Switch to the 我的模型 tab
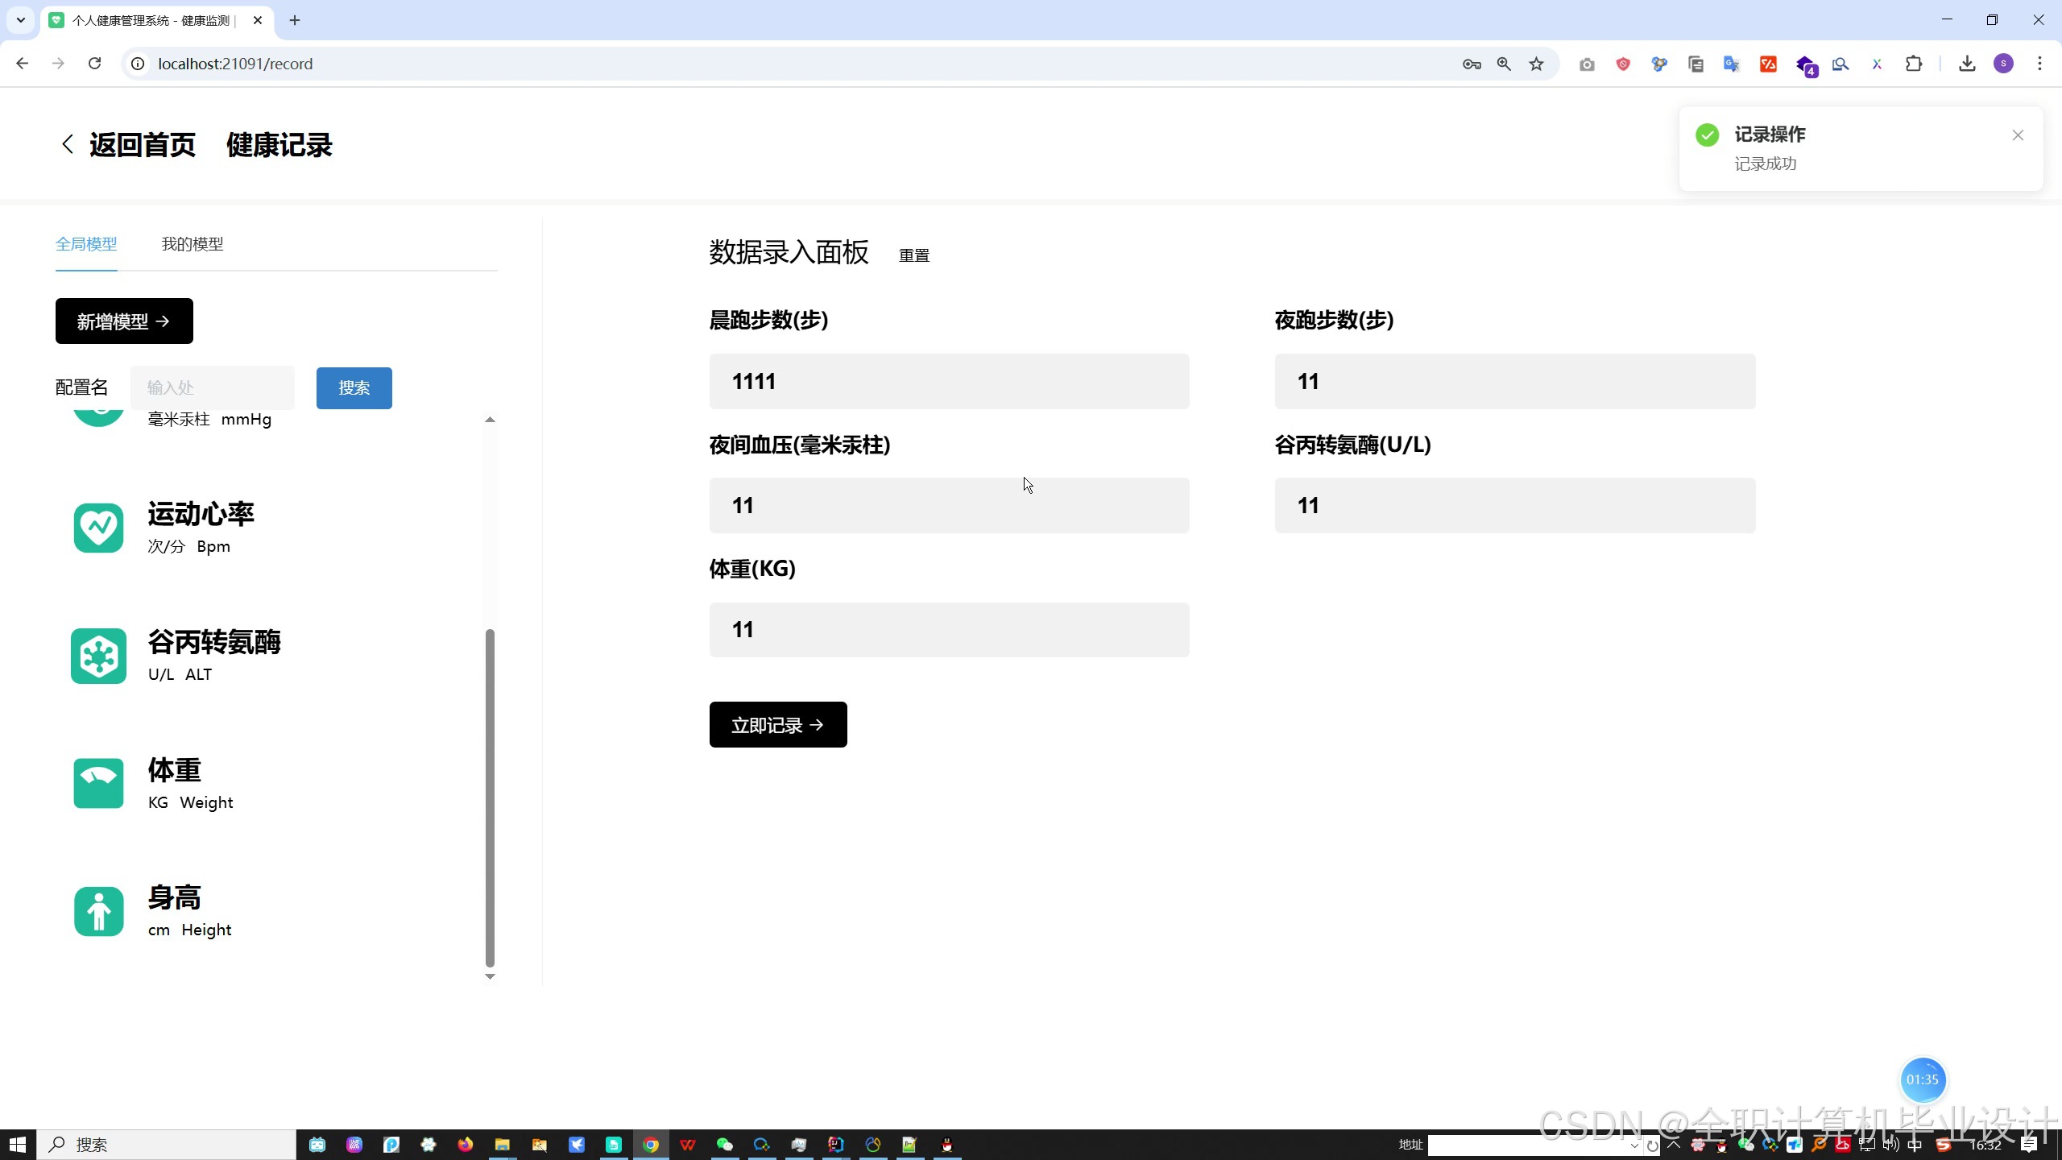This screenshot has height=1160, width=2062. coord(192,244)
